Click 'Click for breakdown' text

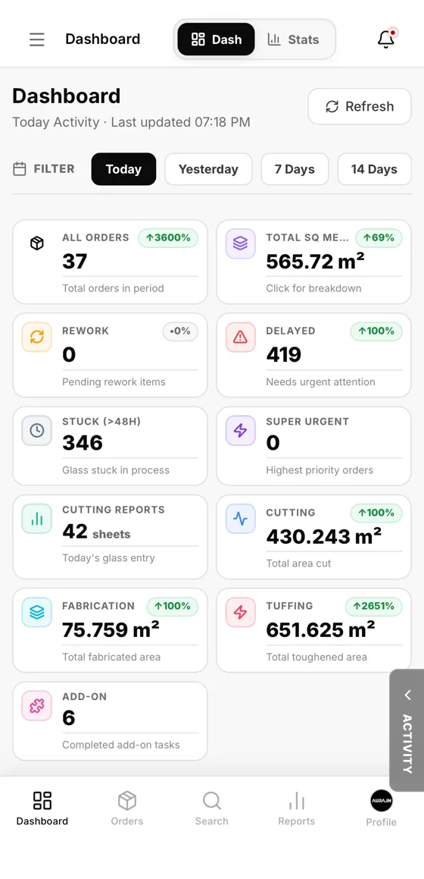tap(313, 288)
